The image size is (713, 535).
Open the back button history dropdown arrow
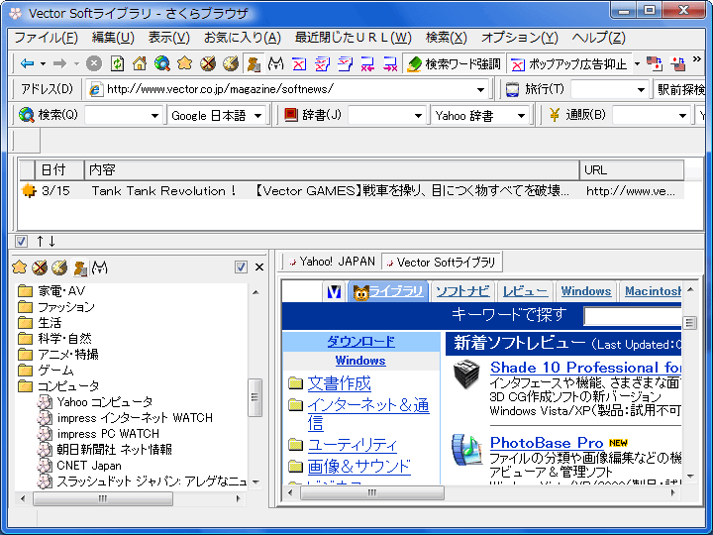point(43,63)
